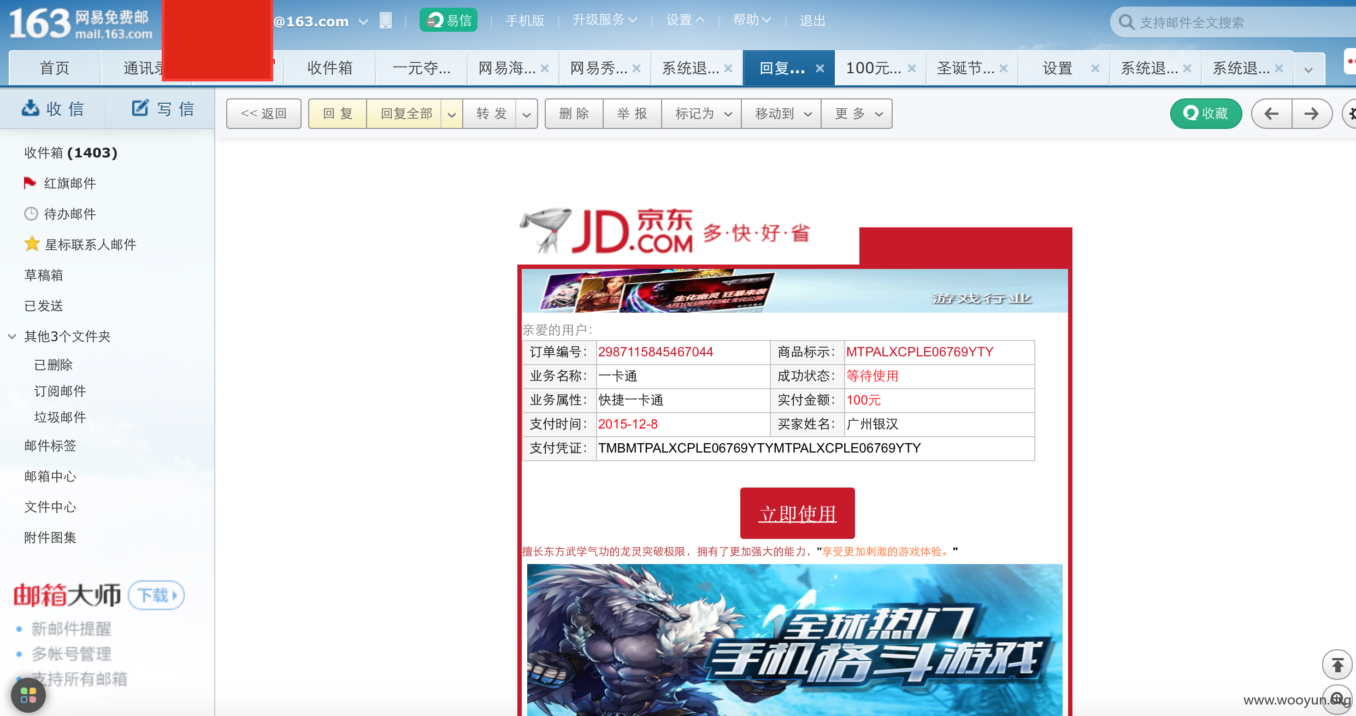Screen dimensions: 1356x716
Task: Close the 100元... tab
Action: [912, 68]
